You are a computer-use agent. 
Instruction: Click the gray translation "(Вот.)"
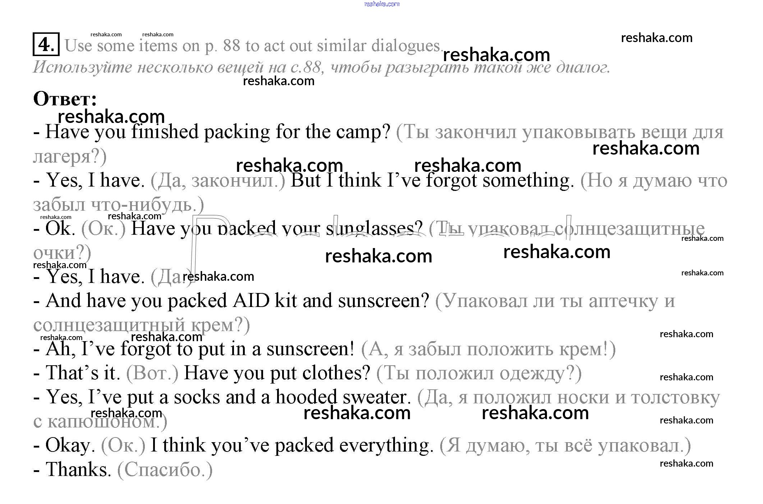coord(152,373)
